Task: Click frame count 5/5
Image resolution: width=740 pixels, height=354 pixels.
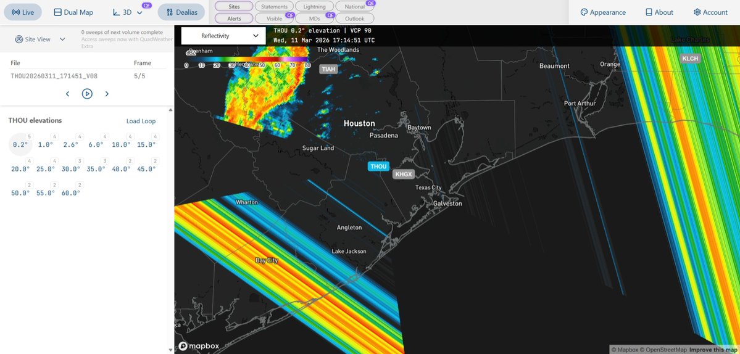Action: tap(139, 76)
